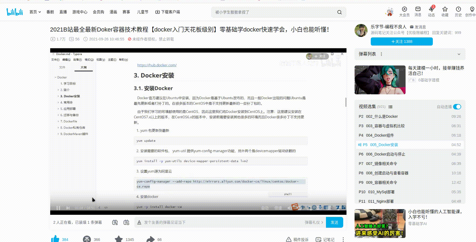Open the 首页 dropdown in navigation
This screenshot has width=476, height=242.
click(x=35, y=12)
